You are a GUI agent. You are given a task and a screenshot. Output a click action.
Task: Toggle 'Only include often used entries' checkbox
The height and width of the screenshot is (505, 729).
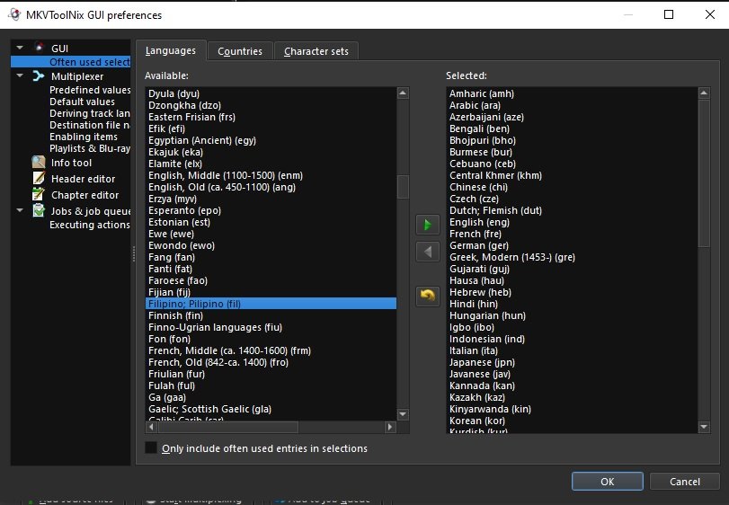[151, 447]
